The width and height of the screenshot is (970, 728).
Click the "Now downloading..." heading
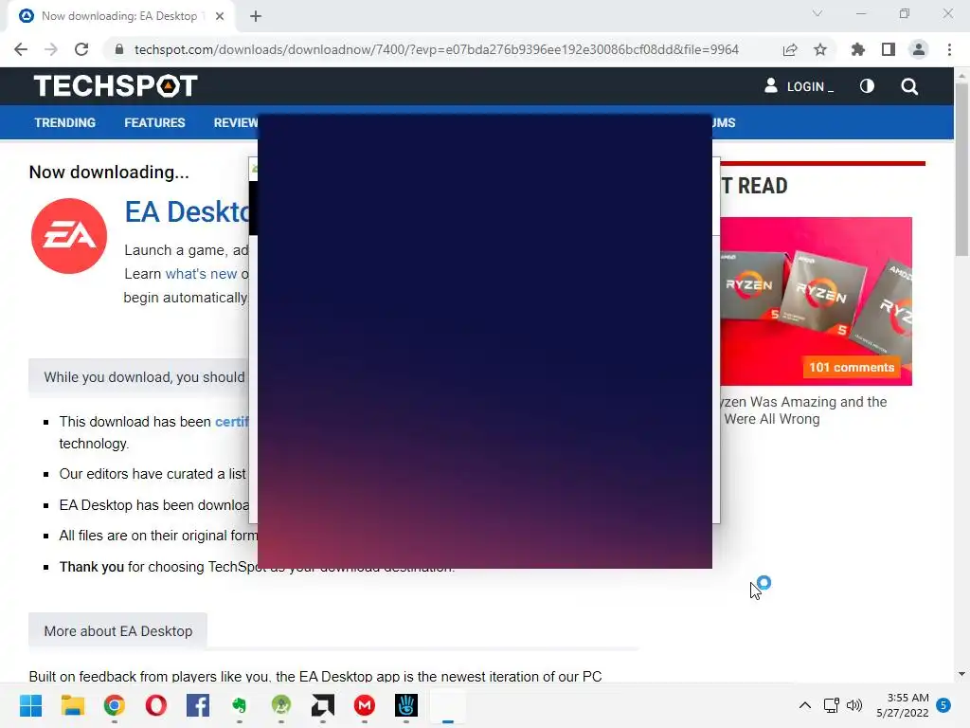click(109, 173)
